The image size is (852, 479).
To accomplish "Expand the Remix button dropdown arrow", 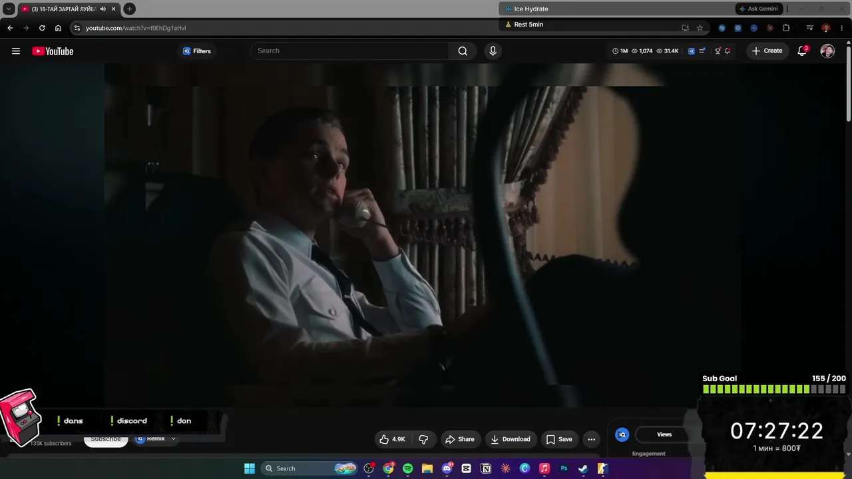I will [173, 438].
